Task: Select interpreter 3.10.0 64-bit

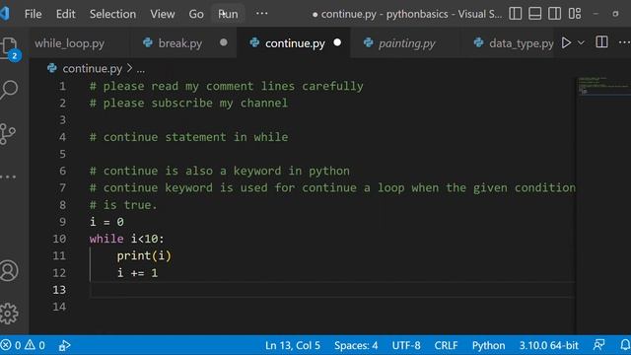Action: point(548,345)
